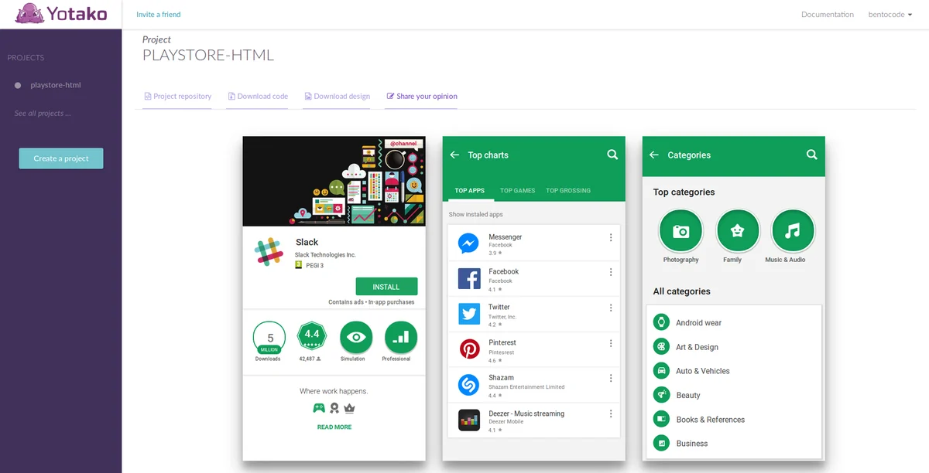Open the bentocode user dropdown
929x473 pixels.
click(892, 15)
